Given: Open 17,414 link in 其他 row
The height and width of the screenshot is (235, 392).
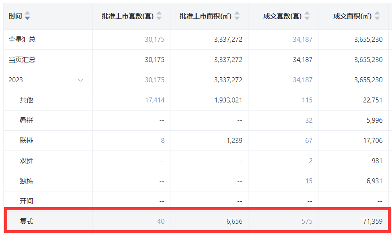Looking at the screenshot, I should click(155, 100).
